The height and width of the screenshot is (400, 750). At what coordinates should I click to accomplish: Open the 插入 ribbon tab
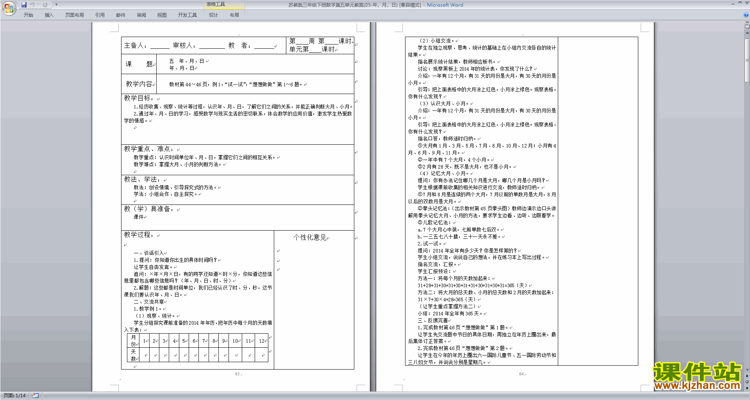[x=49, y=15]
